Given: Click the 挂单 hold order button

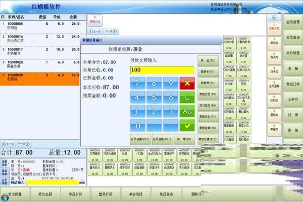Looking at the screenshot, I should (x=293, y=115).
